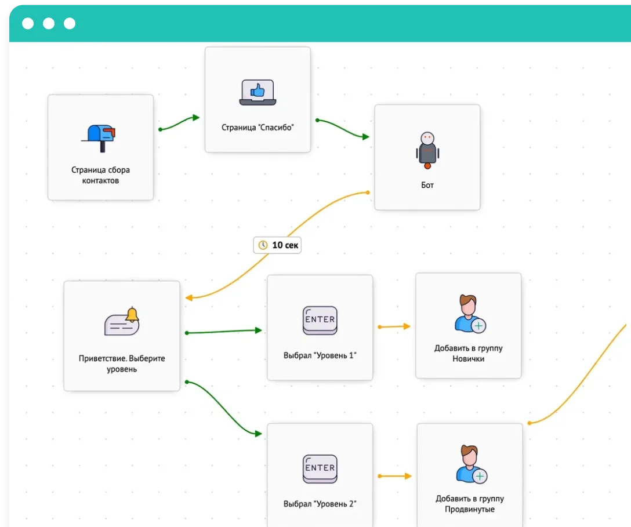Image resolution: width=631 pixels, height=527 pixels.
Task: Select the Добавить в группу Новички label
Action: [x=469, y=354]
